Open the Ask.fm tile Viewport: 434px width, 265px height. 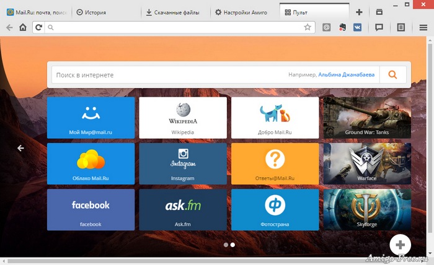point(183,210)
